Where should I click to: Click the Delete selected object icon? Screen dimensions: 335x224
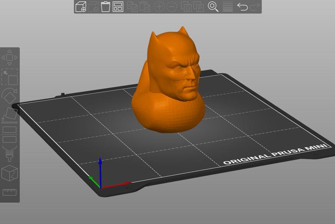pos(93,7)
